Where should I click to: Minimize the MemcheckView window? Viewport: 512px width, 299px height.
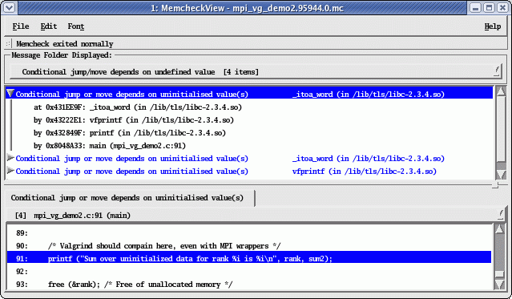475,7
